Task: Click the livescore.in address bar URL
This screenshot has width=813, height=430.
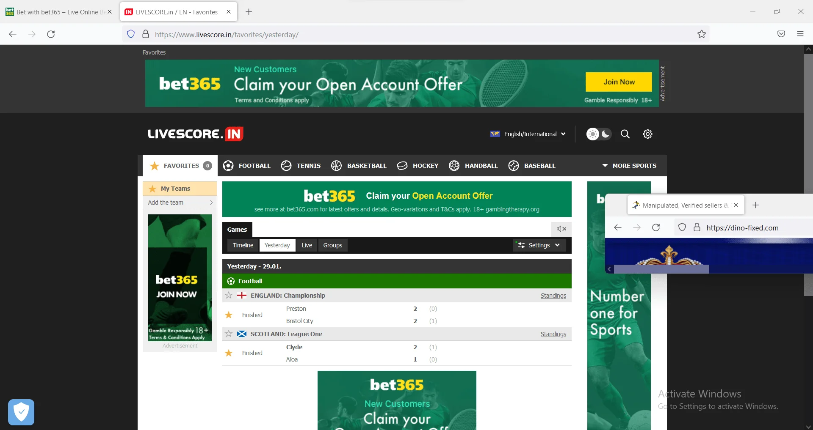Action: pos(227,35)
